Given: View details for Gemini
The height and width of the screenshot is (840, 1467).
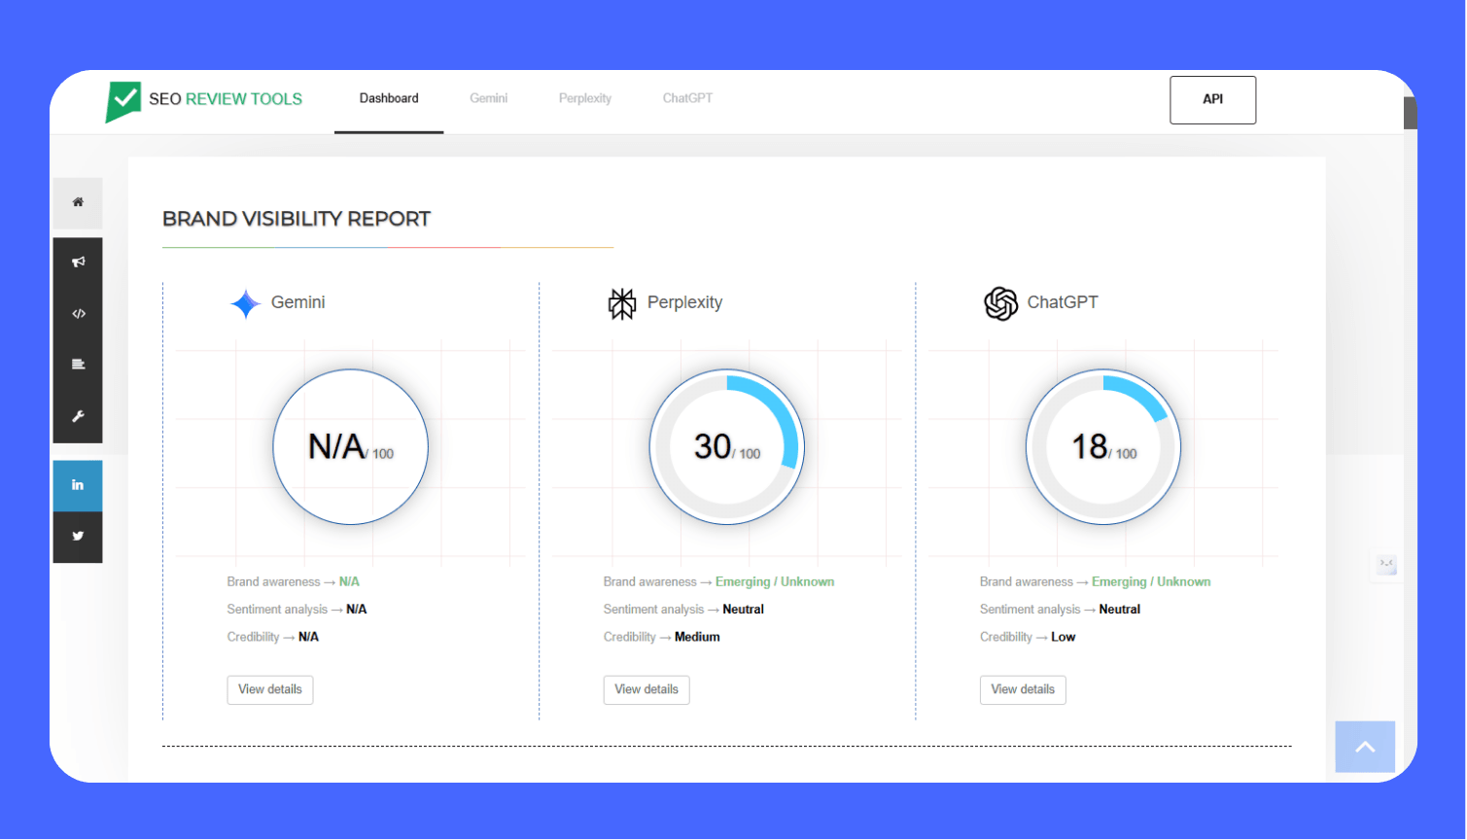Looking at the screenshot, I should click(x=270, y=689).
